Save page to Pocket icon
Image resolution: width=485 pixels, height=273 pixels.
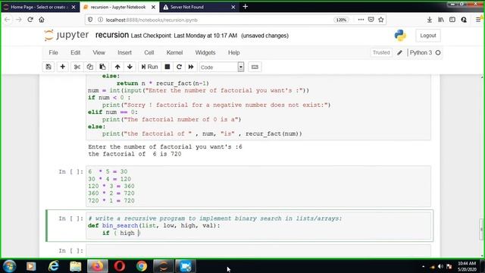371,20
